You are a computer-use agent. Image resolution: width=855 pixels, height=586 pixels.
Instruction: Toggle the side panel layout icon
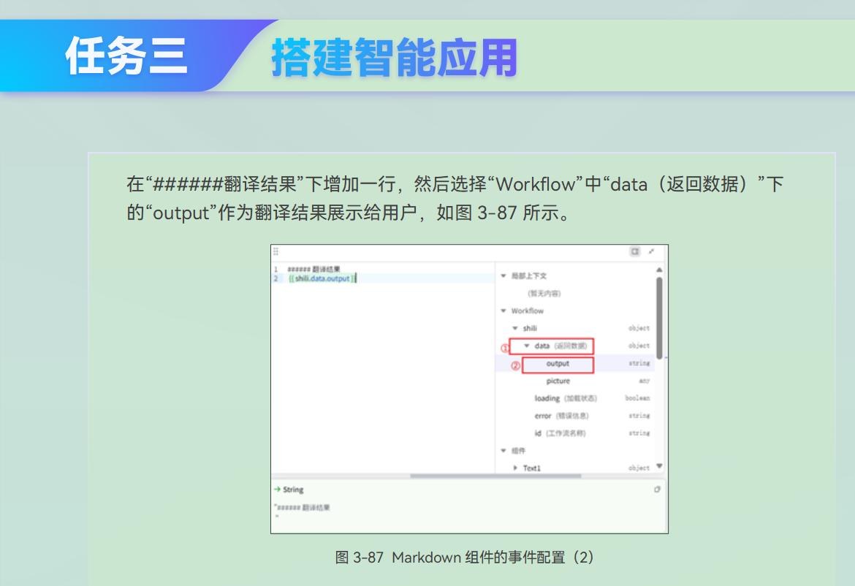[635, 251]
